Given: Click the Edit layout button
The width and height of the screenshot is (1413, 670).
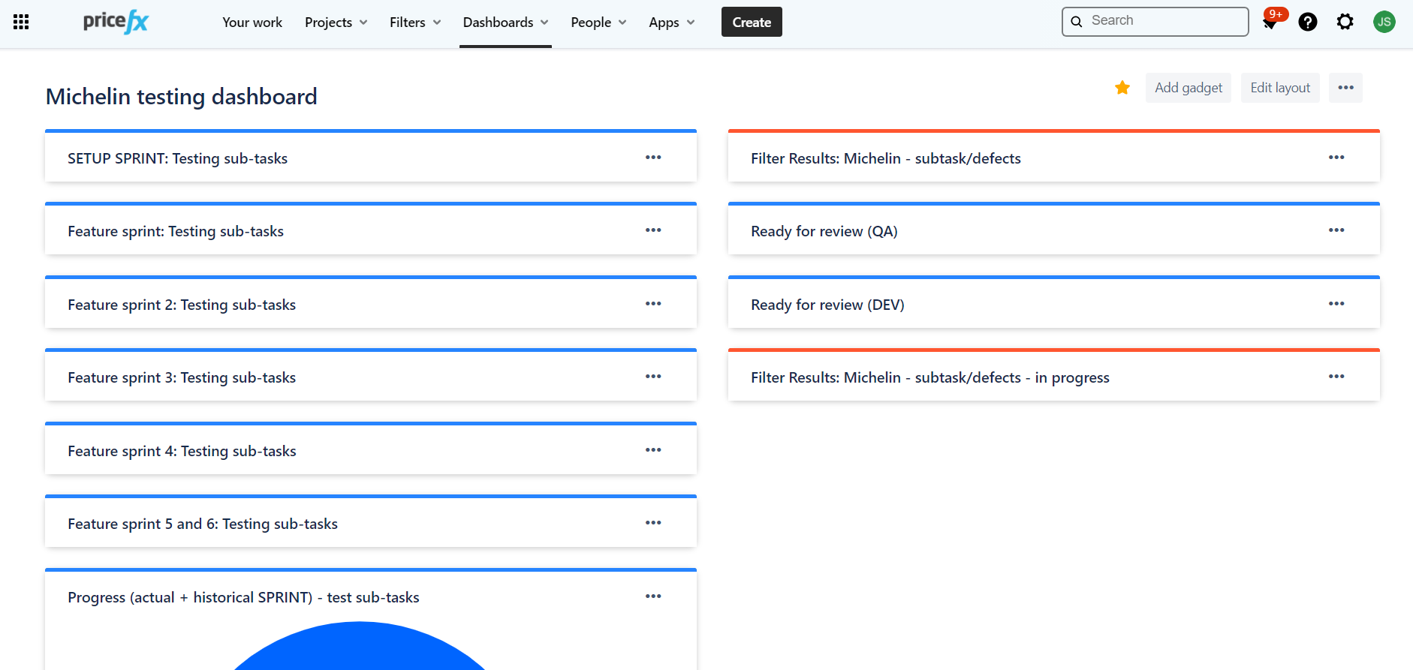Looking at the screenshot, I should (x=1280, y=88).
